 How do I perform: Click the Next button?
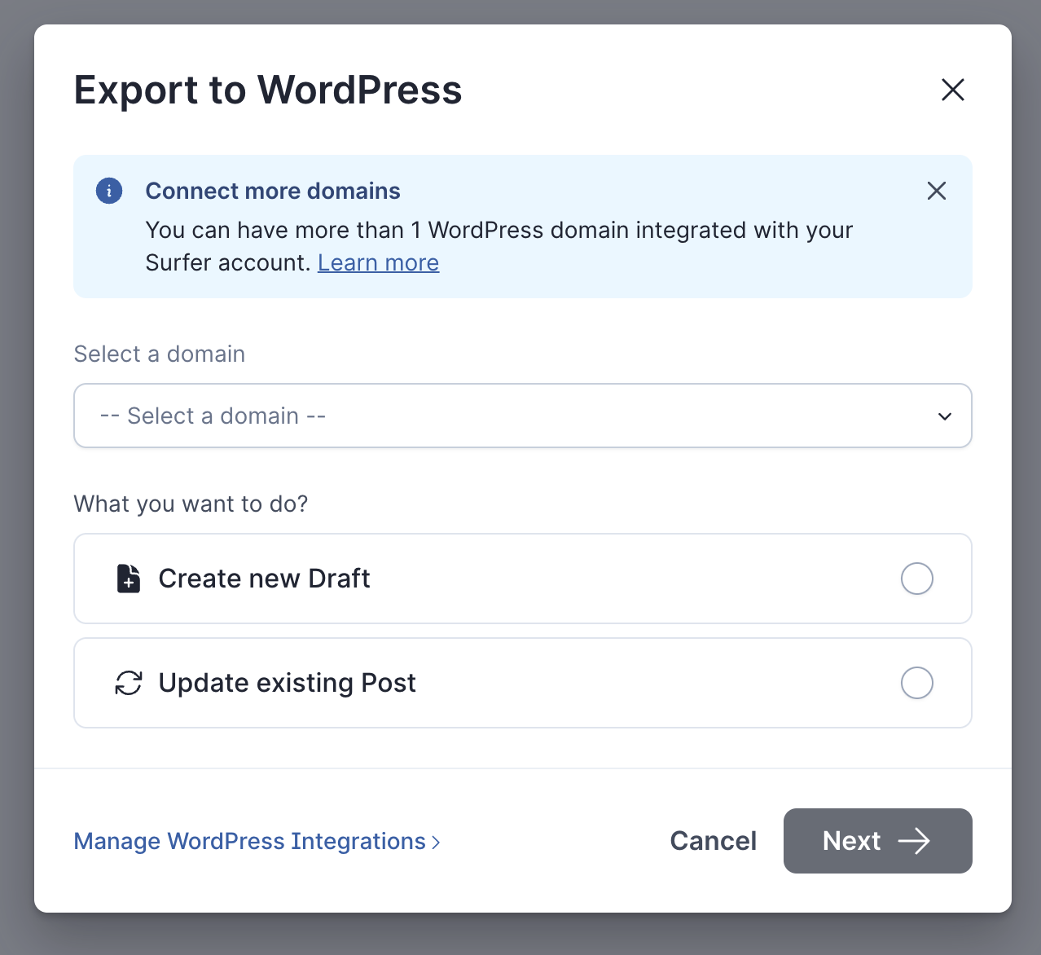coord(877,841)
